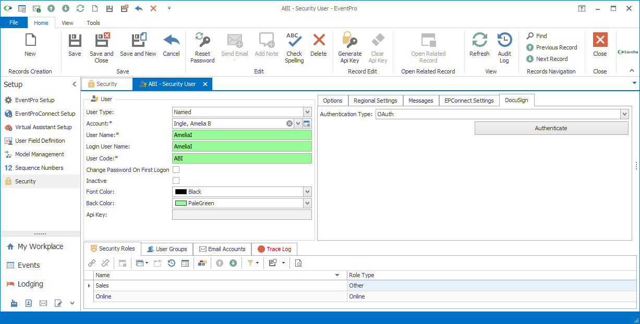Screen dimensions: 640x324
Task: Click Generate Api Key icon
Action: coord(349,40)
